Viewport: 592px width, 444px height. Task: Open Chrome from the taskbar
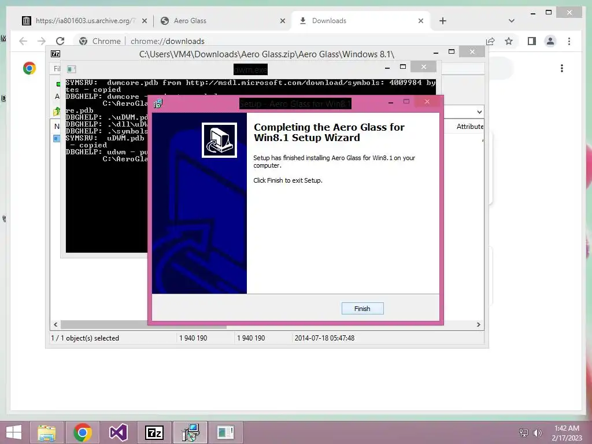83,432
